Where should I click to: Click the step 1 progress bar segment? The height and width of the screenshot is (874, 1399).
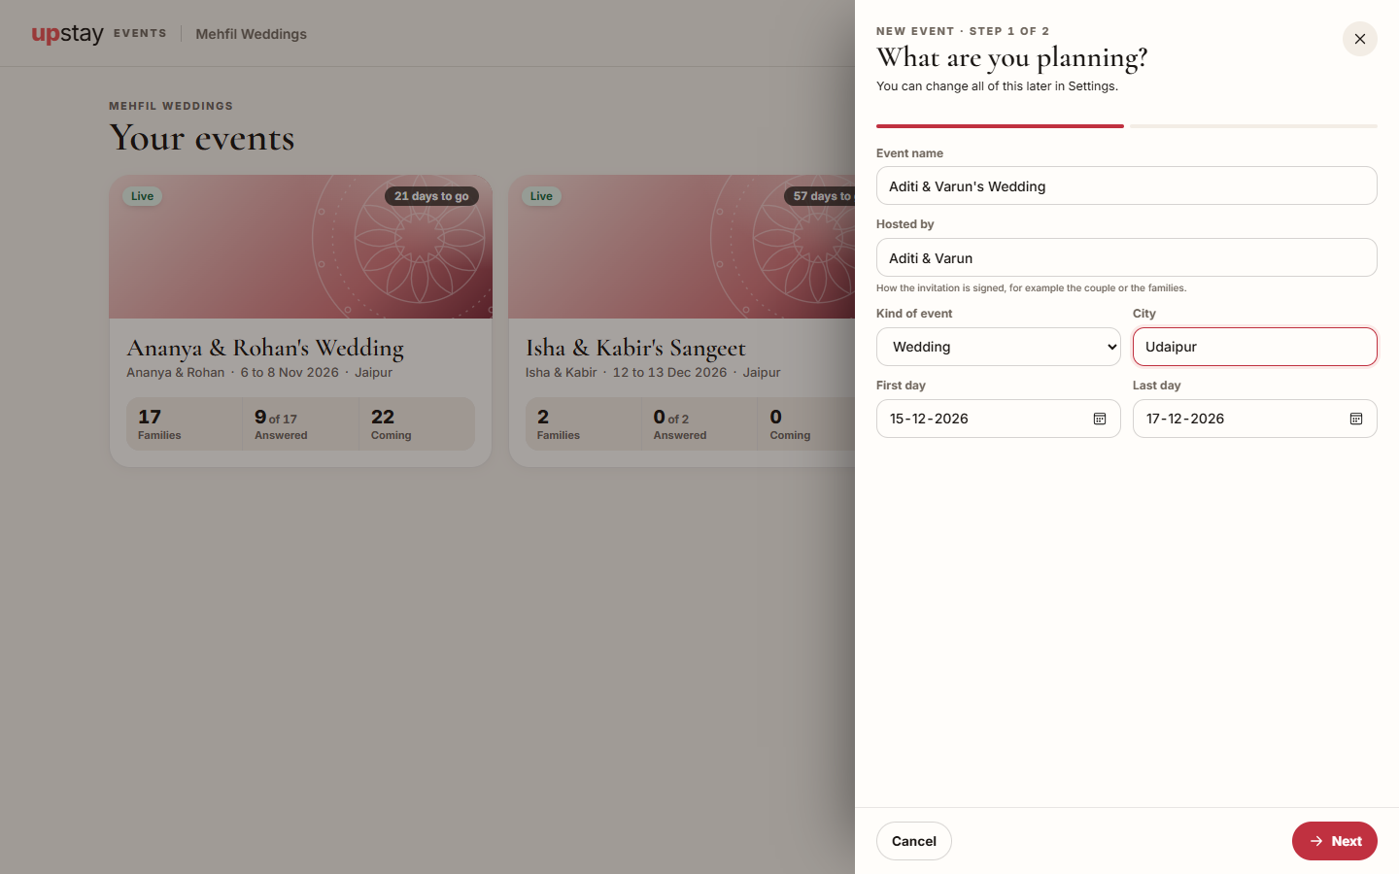1000,126
